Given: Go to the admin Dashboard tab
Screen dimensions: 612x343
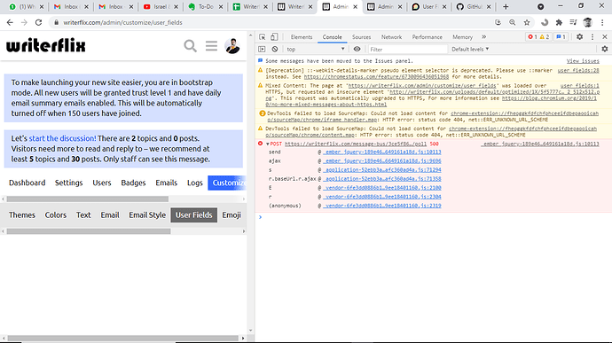Looking at the screenshot, I should (27, 183).
